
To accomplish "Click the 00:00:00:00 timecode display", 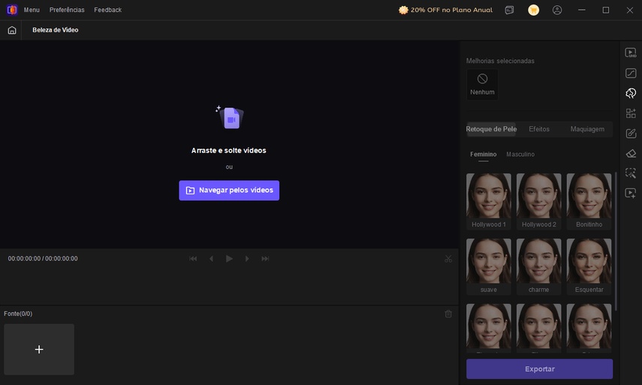I will coord(43,259).
